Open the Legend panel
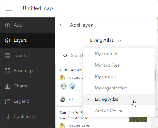158x128 pixels. click(28, 101)
